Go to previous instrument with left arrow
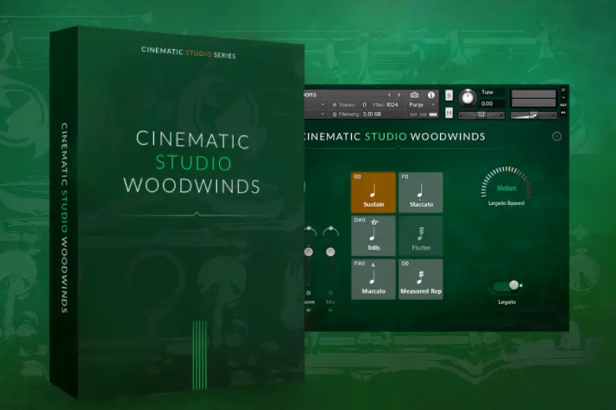 tap(389, 95)
